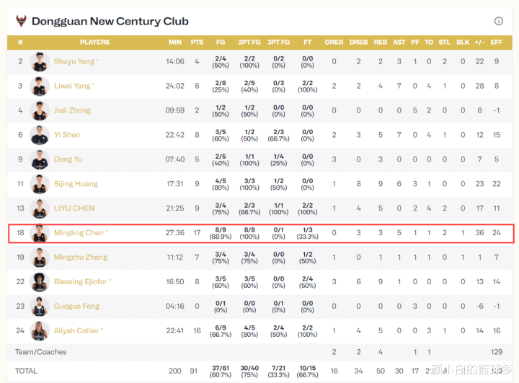Click the LIYU CHEN player name
Screen dimensions: 519x383
tap(74, 208)
